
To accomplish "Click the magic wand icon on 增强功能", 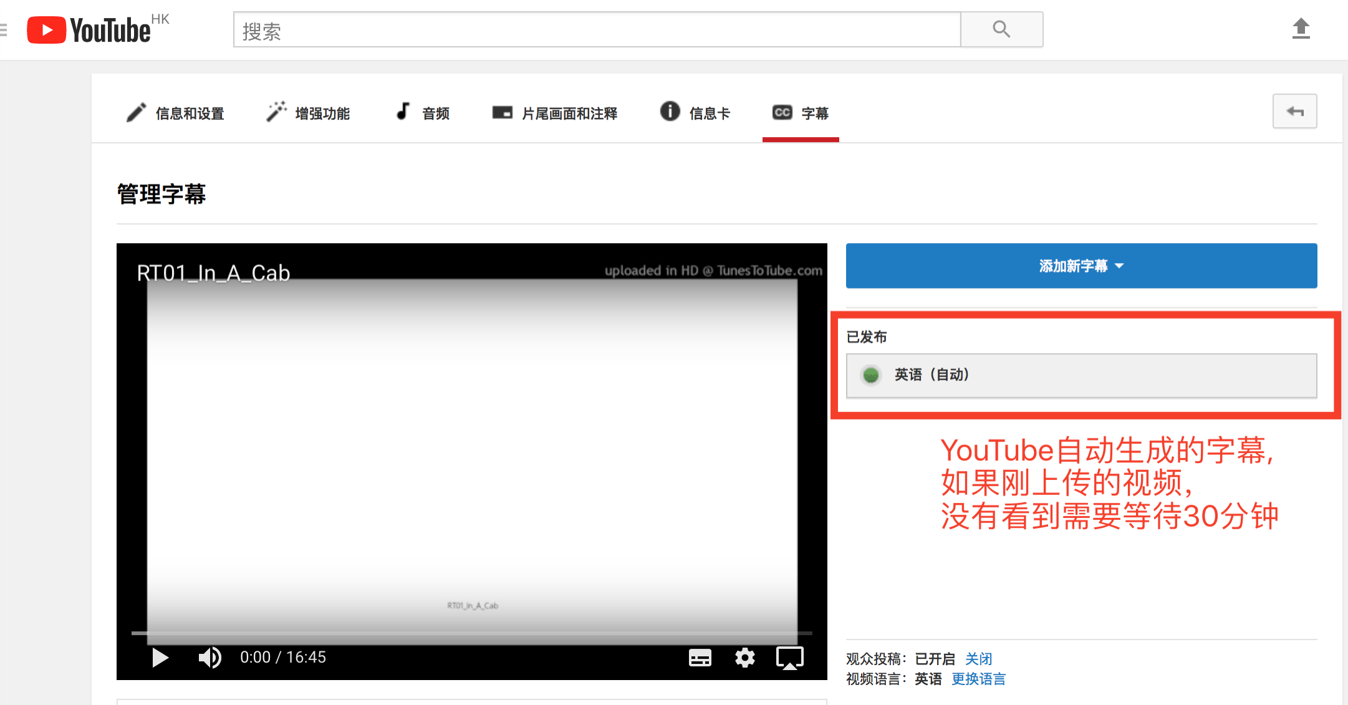I will [x=277, y=111].
